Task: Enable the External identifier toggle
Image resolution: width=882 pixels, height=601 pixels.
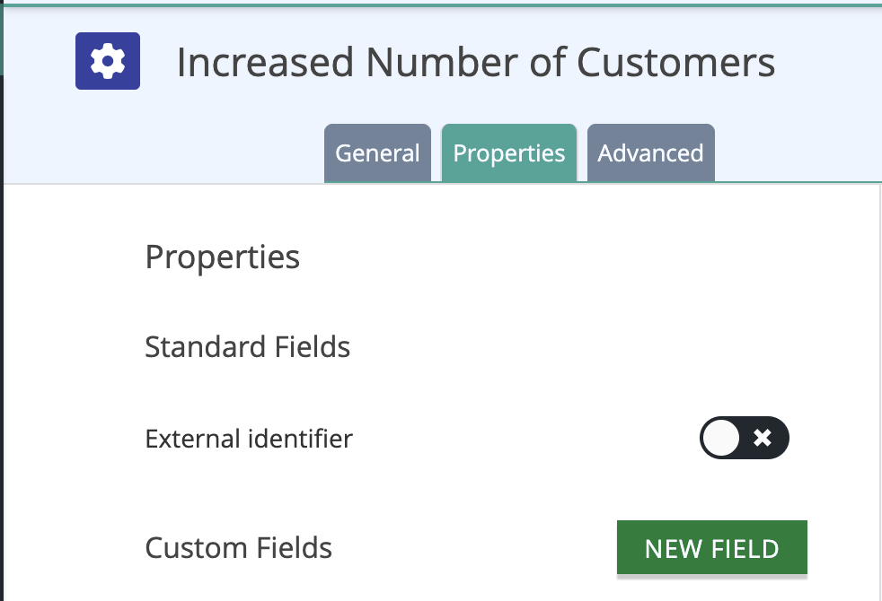Action: coord(745,438)
